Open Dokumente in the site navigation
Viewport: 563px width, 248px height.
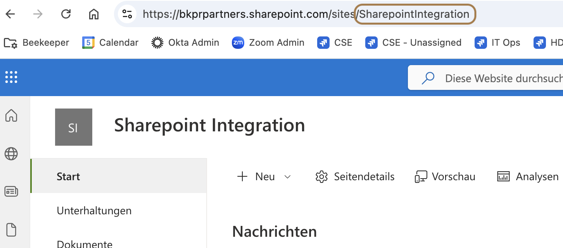[85, 244]
